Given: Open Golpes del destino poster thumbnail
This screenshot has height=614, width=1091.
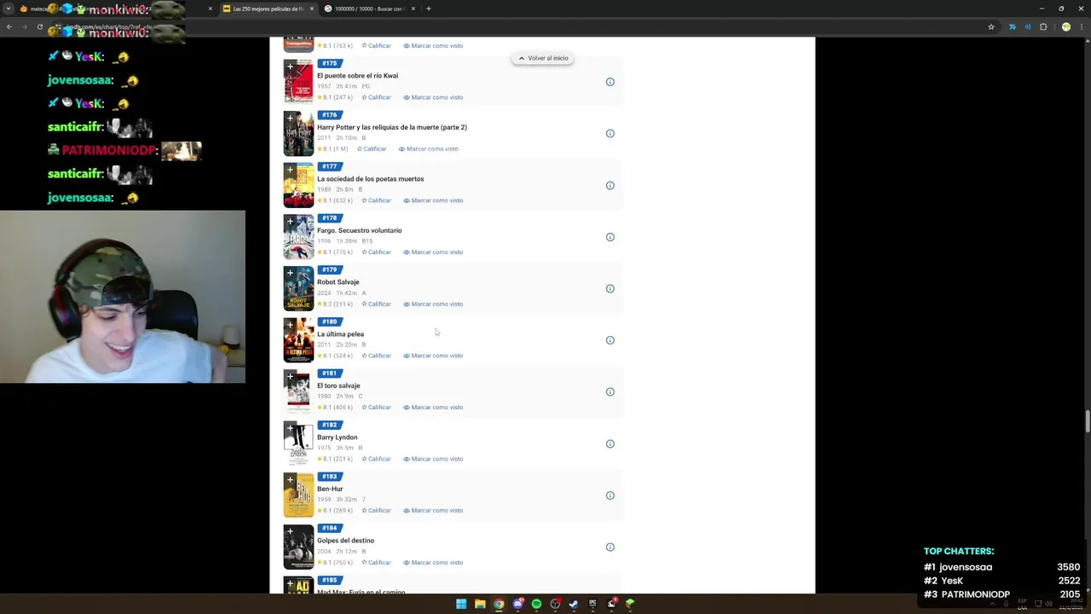Looking at the screenshot, I should tap(298, 547).
